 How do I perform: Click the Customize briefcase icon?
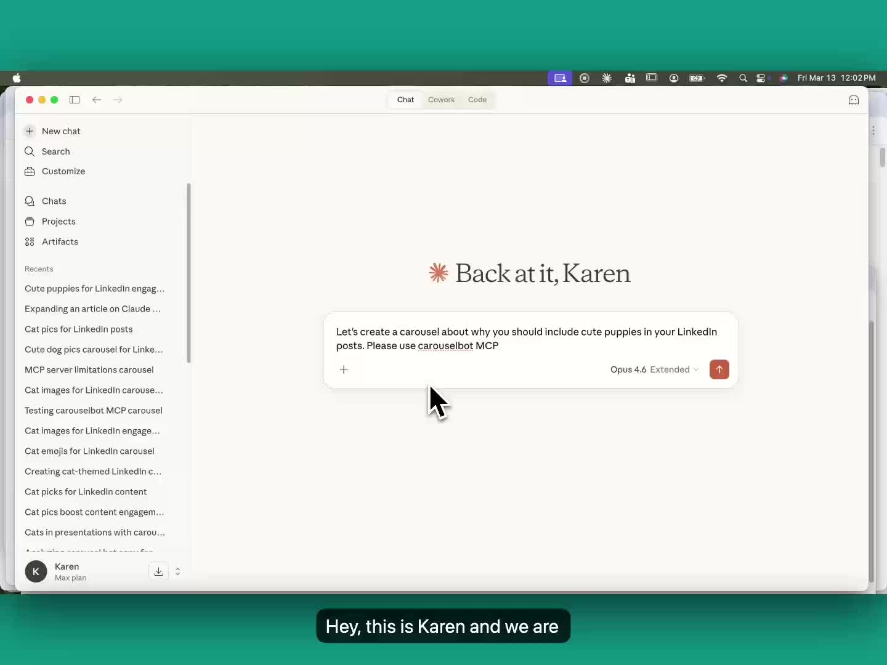tap(30, 171)
